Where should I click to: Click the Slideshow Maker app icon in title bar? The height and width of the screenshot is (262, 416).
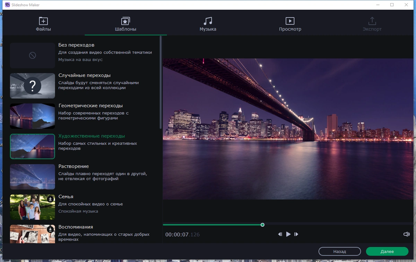7,5
